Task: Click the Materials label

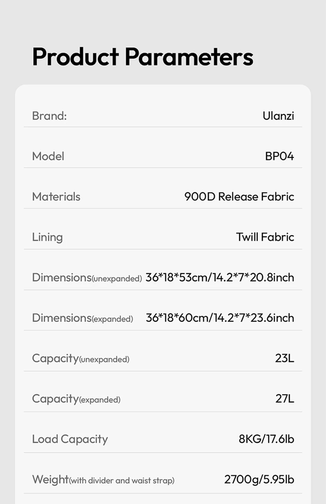Action: tap(56, 197)
